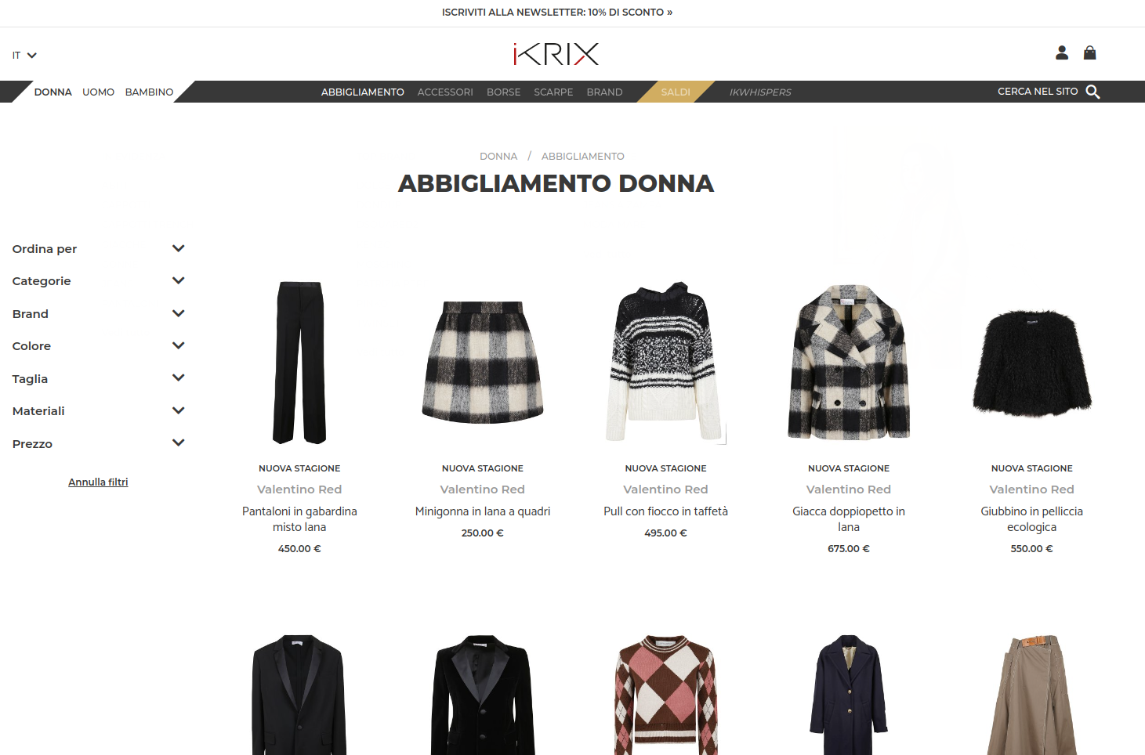The height and width of the screenshot is (755, 1145).
Task: Open the user account icon
Action: (x=1062, y=52)
